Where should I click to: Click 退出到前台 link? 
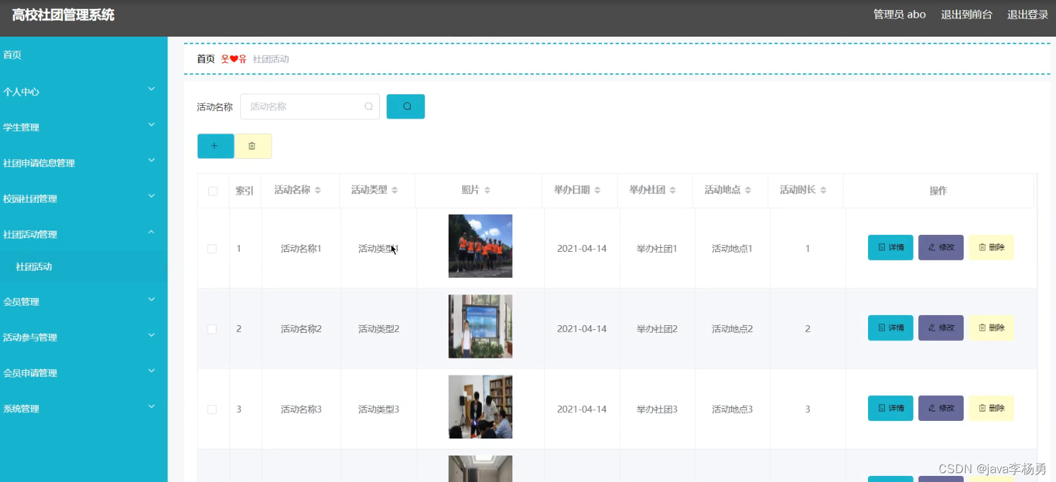point(966,14)
